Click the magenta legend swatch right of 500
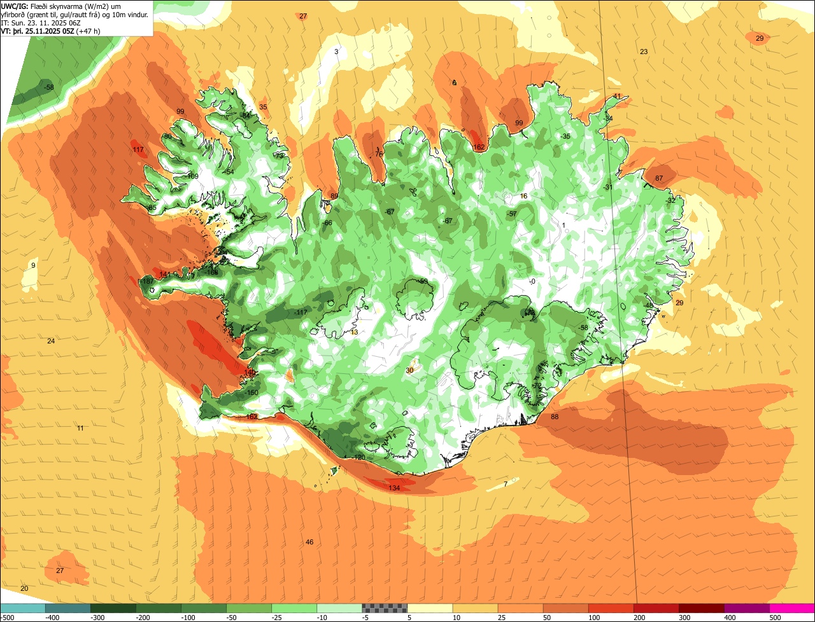Image resolution: width=815 pixels, height=622 pixels. pos(791,609)
